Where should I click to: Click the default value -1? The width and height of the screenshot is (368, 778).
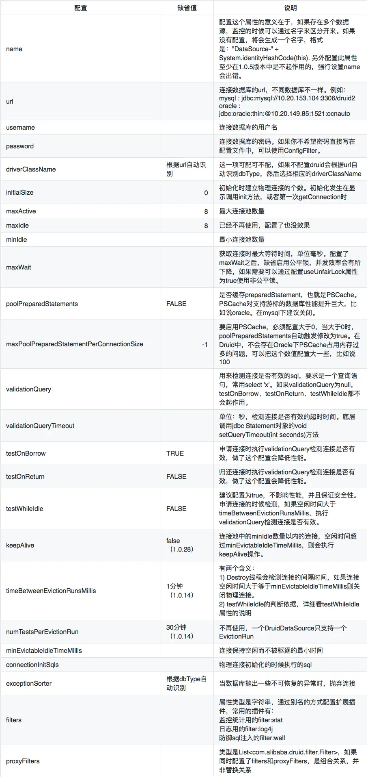point(205,344)
